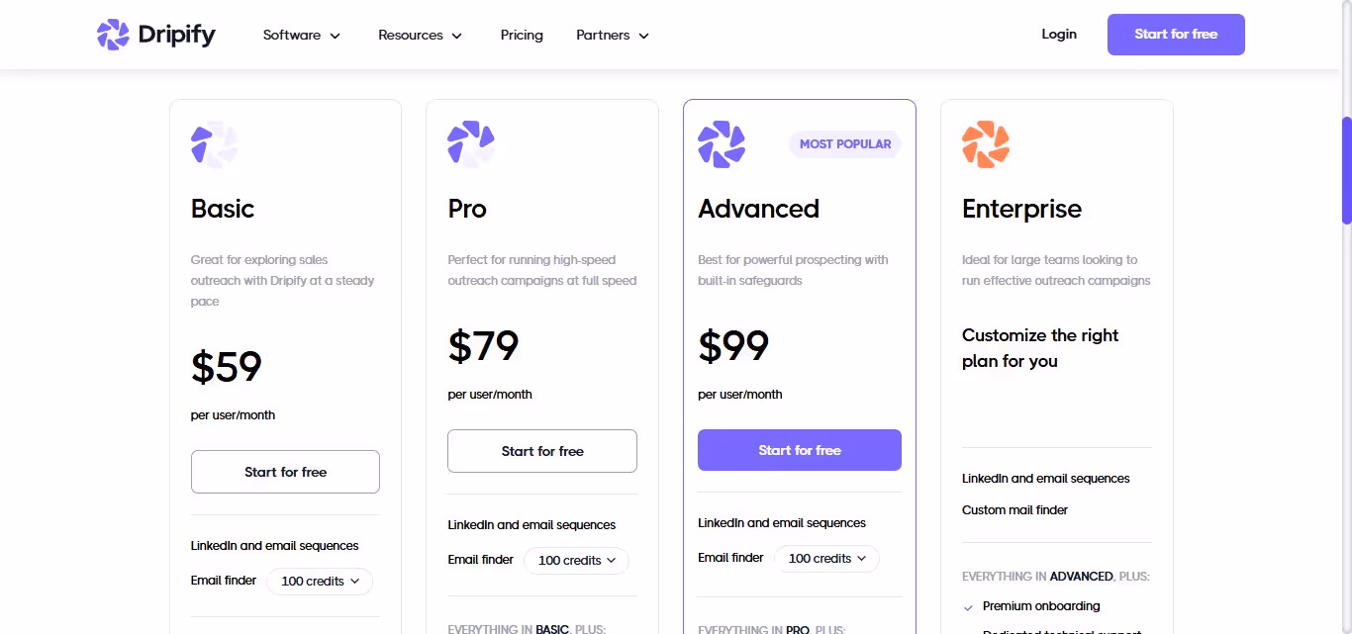Click the Advanced plan pinwheel icon
The width and height of the screenshot is (1352, 634).
coord(722,142)
